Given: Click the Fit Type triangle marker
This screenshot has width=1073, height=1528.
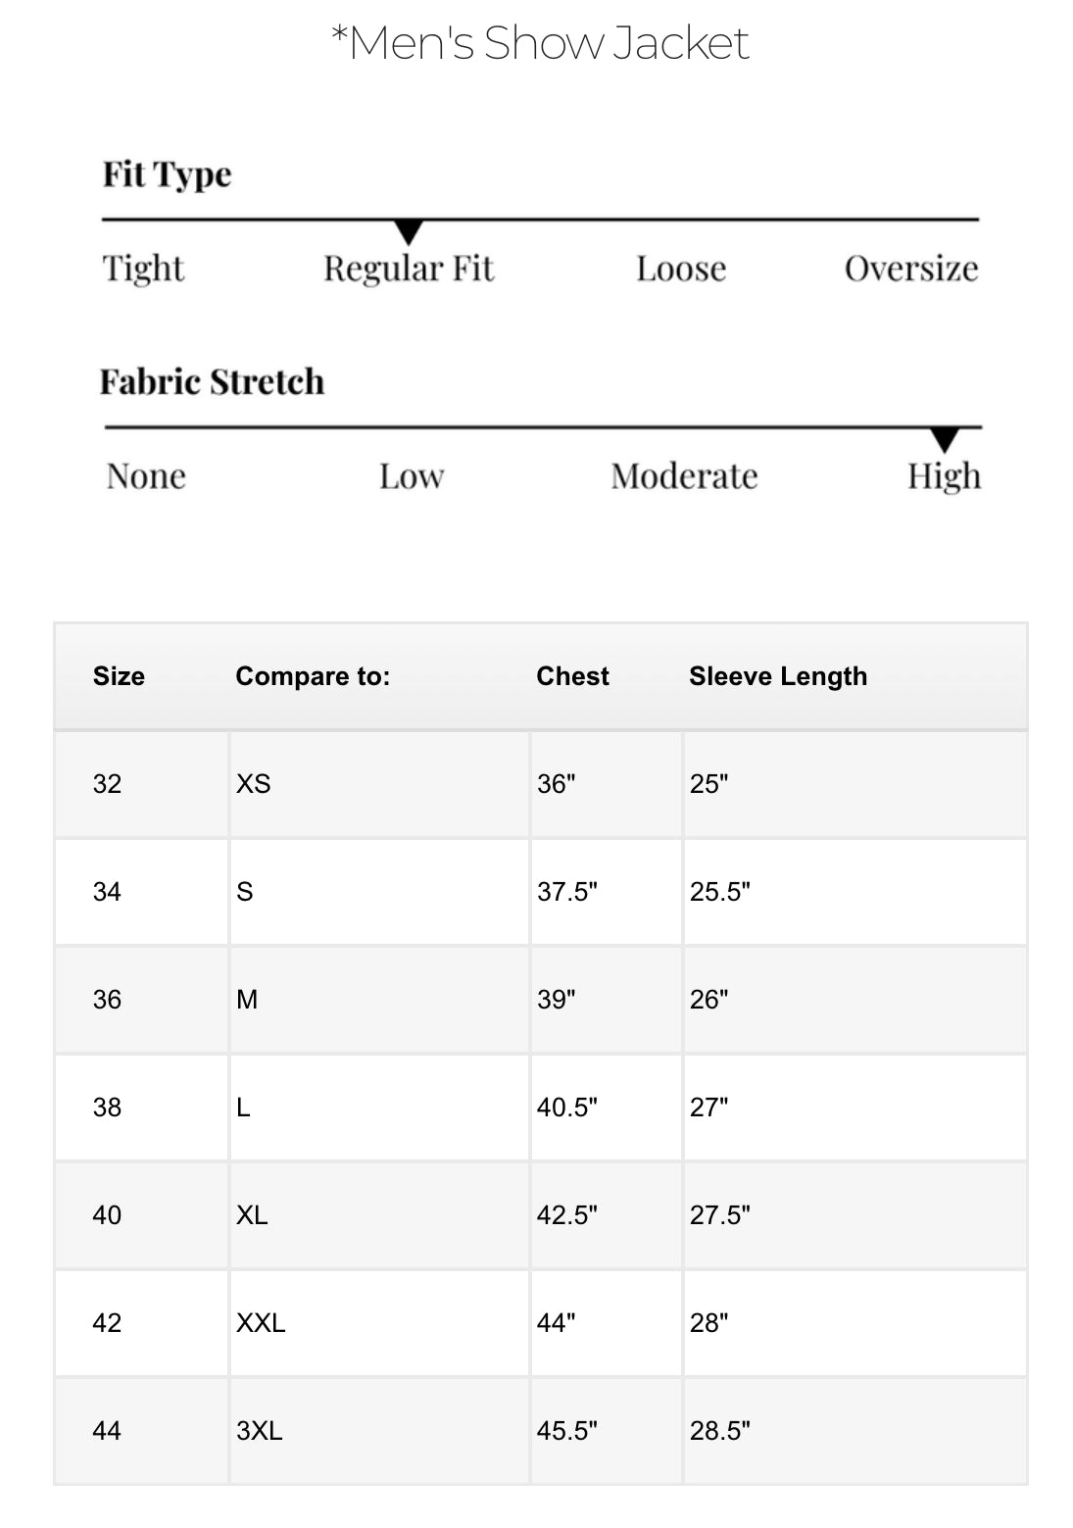Looking at the screenshot, I should point(409,232).
